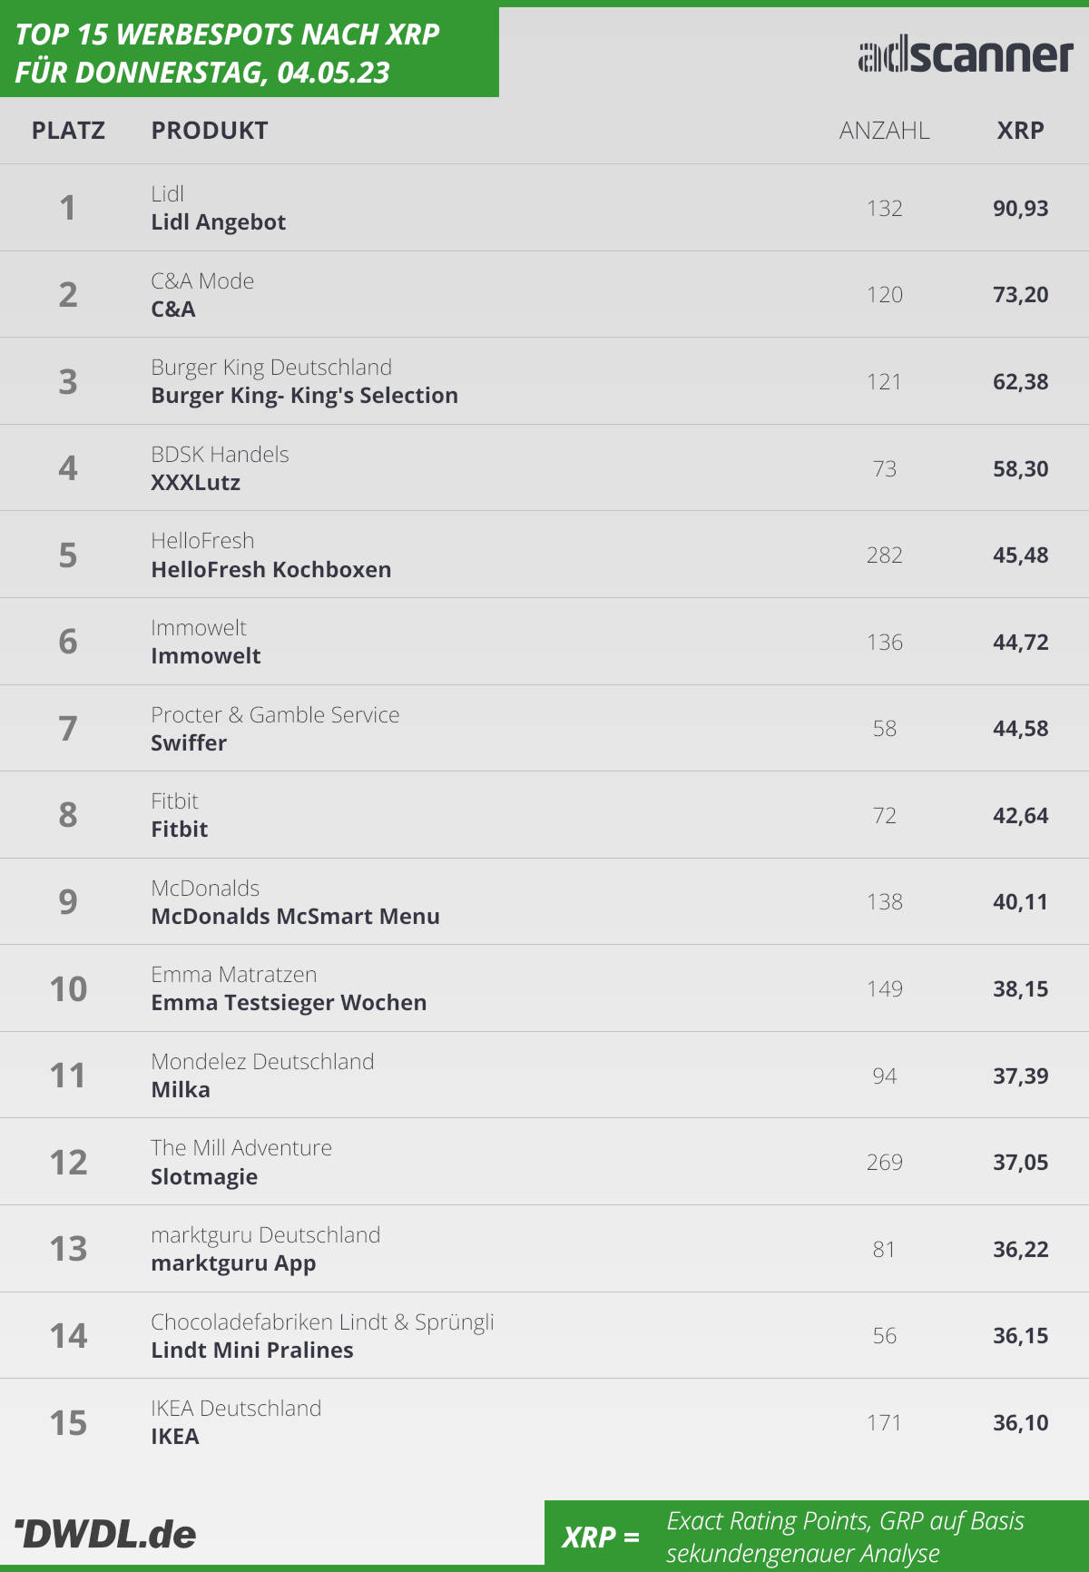
Task: Click the adscanner logo
Action: [966, 56]
